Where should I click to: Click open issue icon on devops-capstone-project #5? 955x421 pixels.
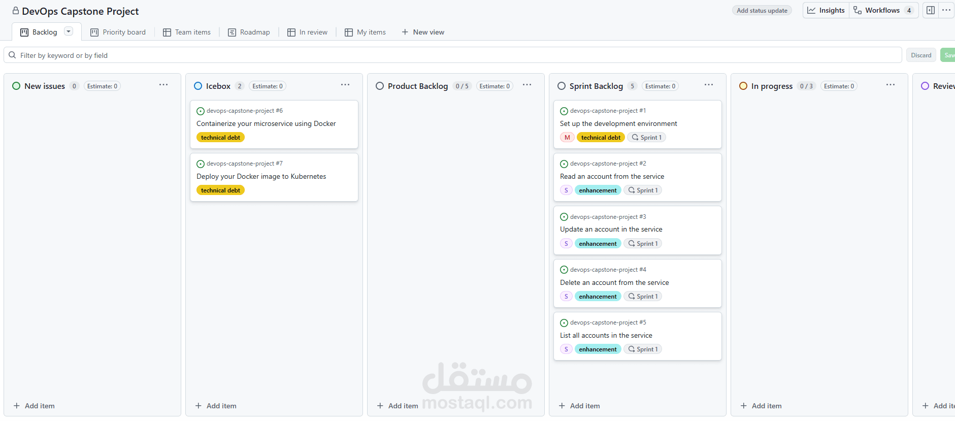coord(564,323)
